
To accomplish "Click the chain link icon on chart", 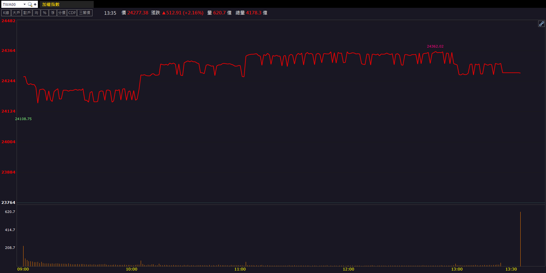I will point(541,24).
